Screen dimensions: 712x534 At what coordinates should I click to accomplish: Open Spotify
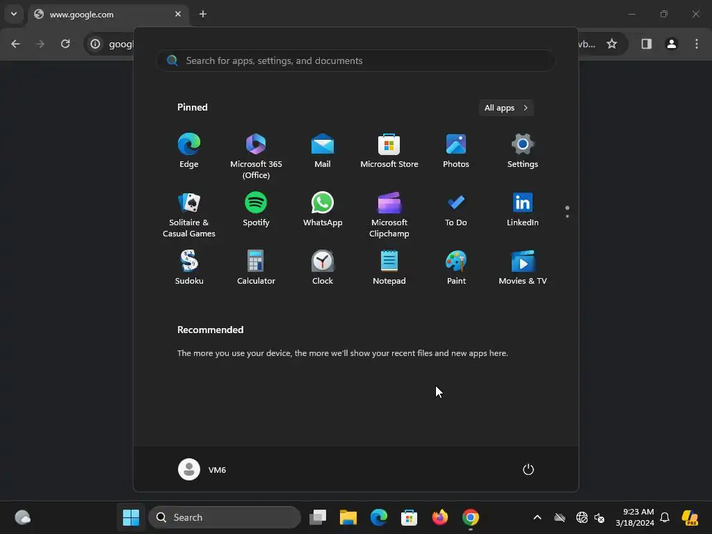tap(256, 210)
